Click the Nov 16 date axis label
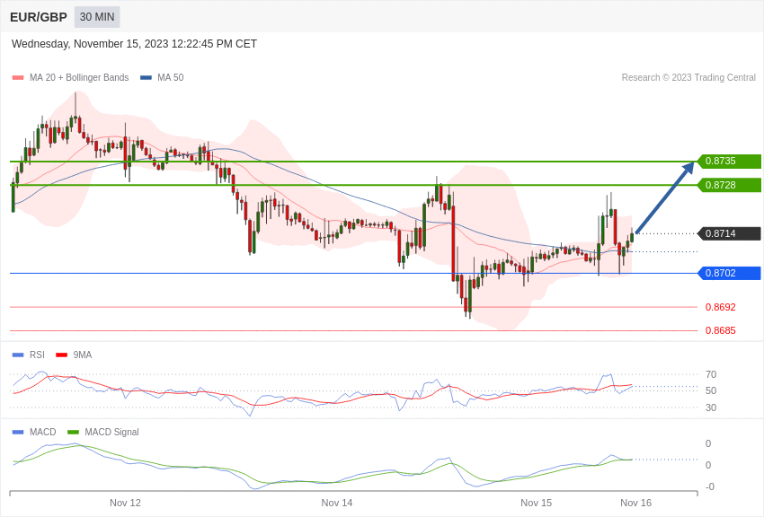This screenshot has width=764, height=517. pos(635,503)
